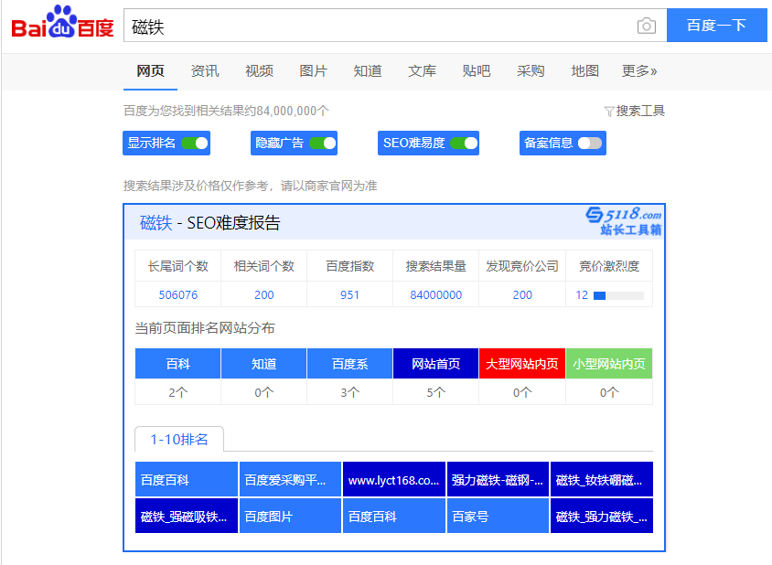Select the 1-10排名 tab

[179, 439]
